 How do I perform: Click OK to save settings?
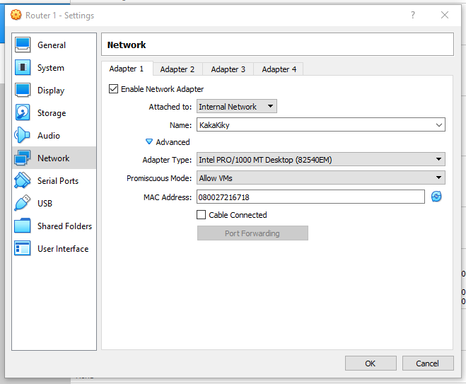[x=371, y=363]
